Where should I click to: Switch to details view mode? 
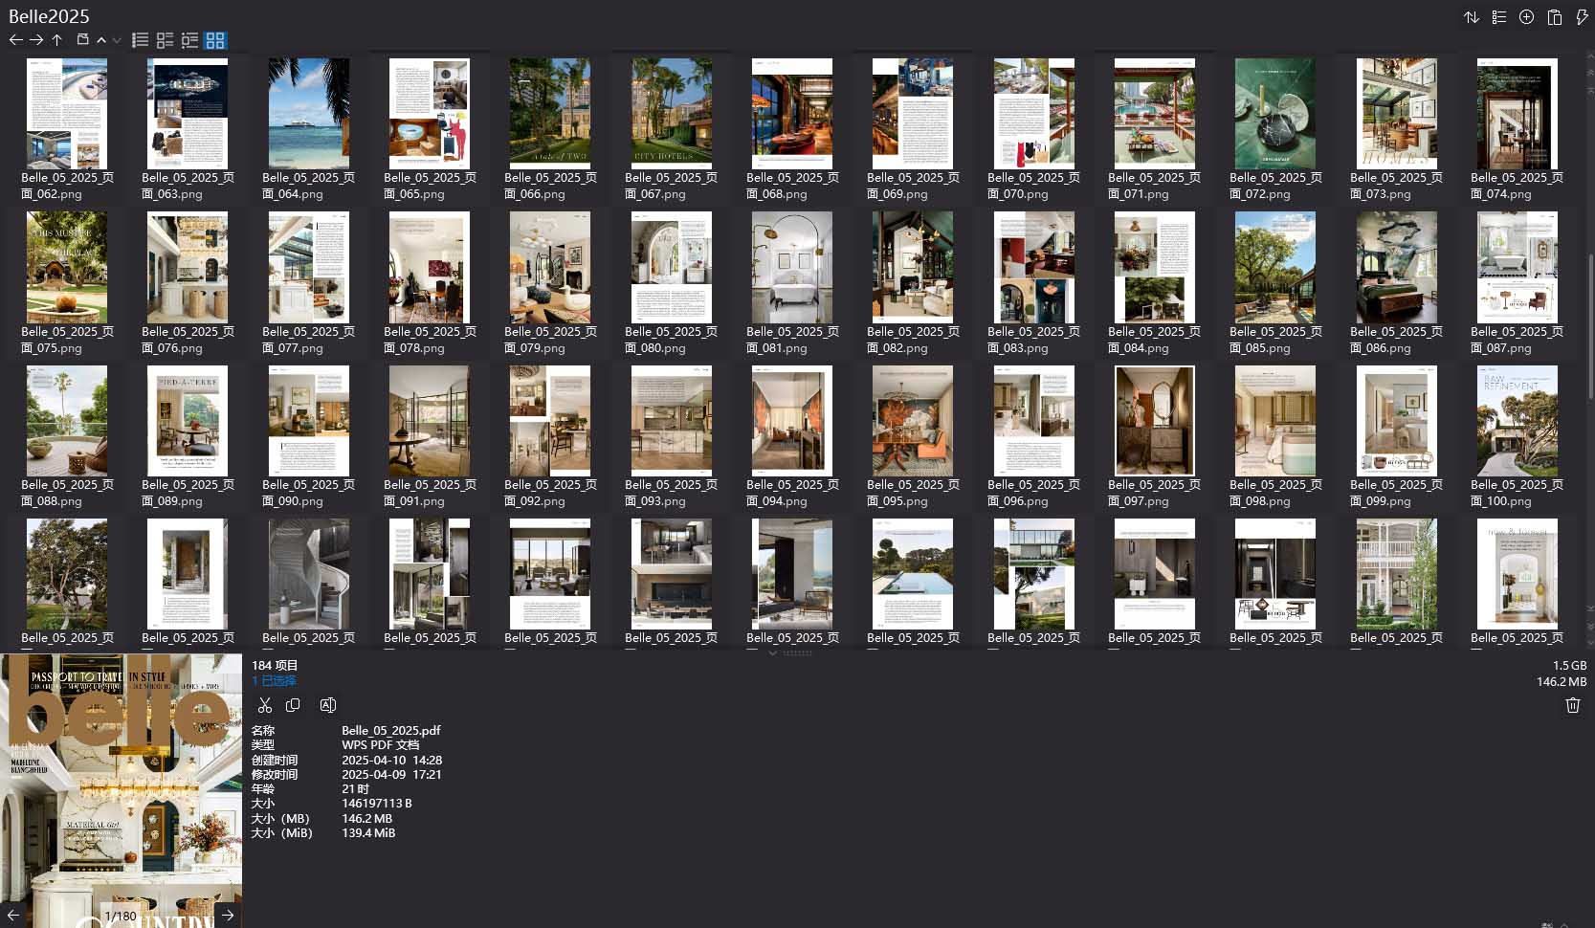pyautogui.click(x=164, y=40)
